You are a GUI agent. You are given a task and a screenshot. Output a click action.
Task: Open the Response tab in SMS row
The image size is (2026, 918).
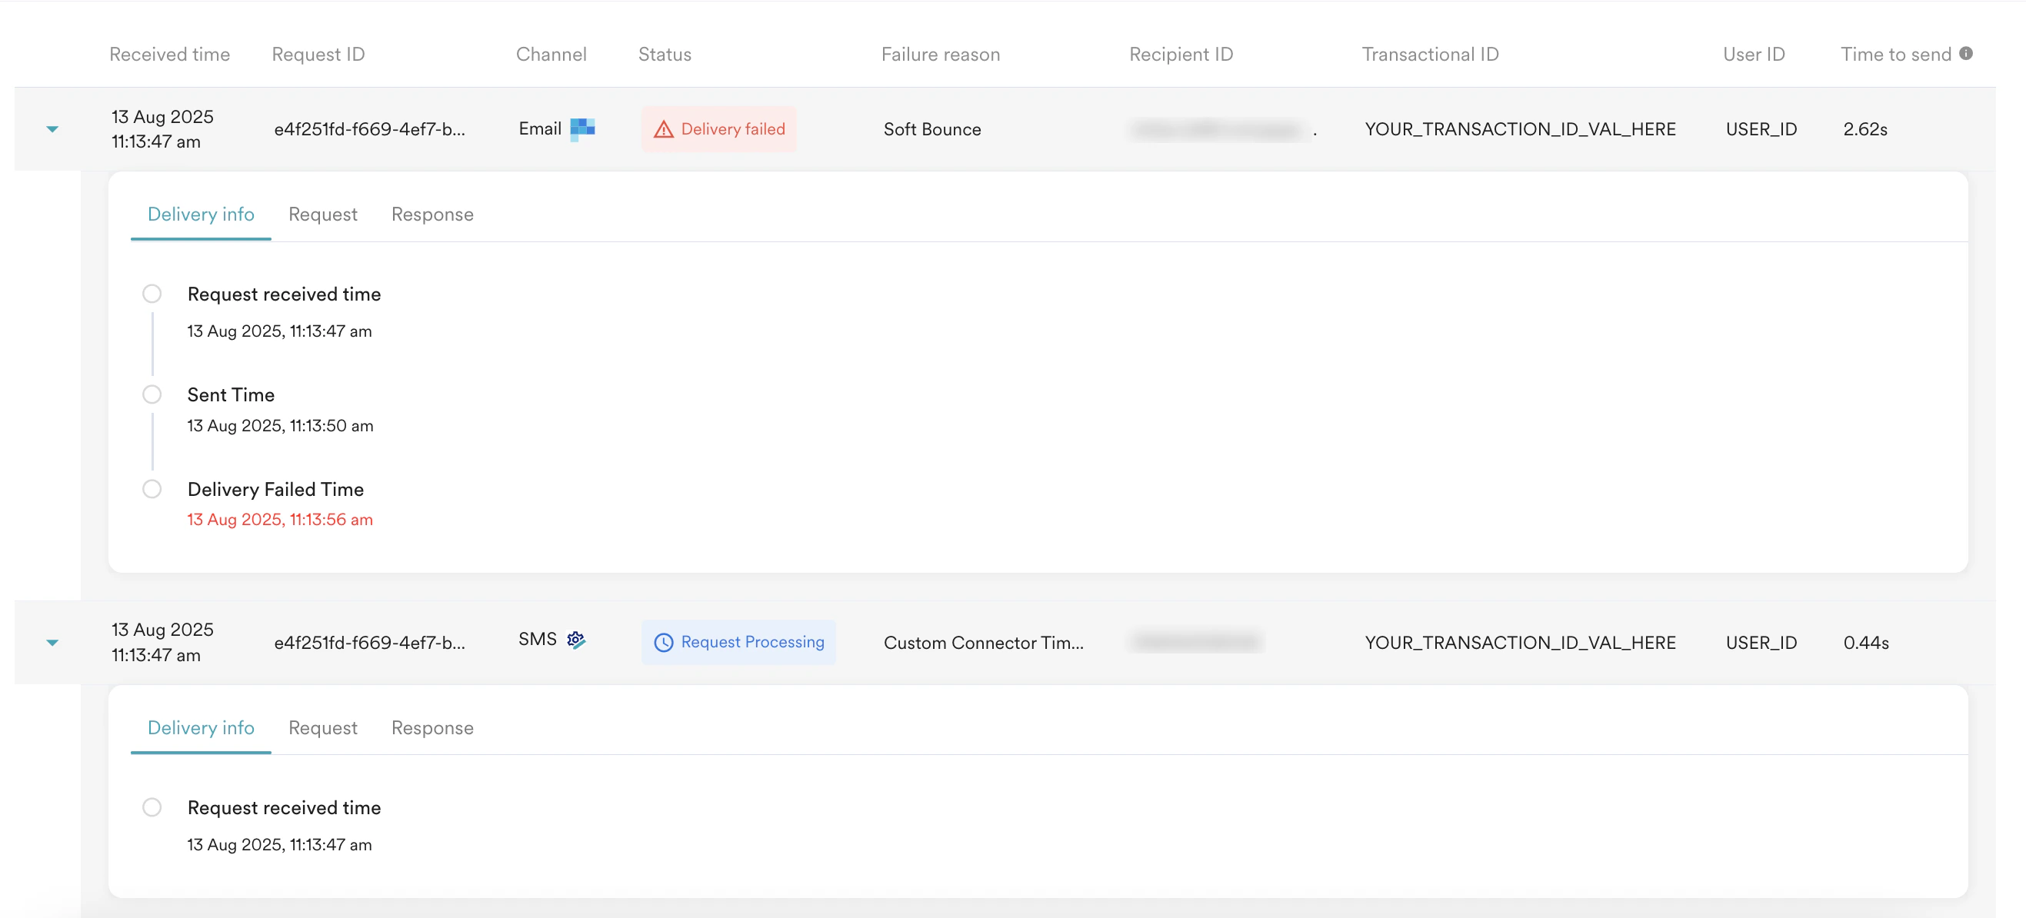(x=432, y=728)
